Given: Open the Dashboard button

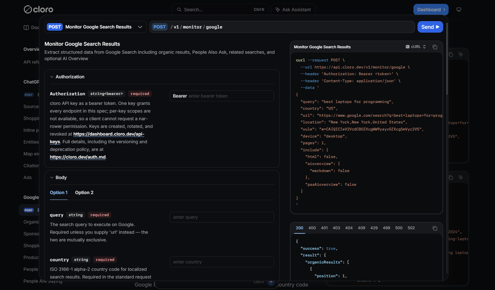Looking at the screenshot, I should pos(431,10).
